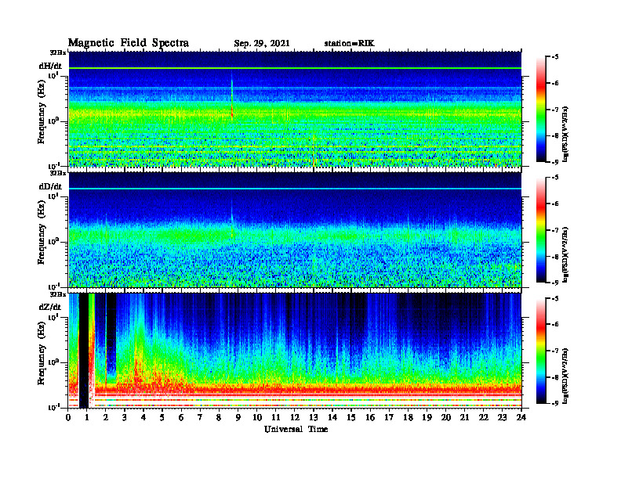Click the dD/dt spectrogram plot
The image size is (621, 479).
tap(295, 229)
